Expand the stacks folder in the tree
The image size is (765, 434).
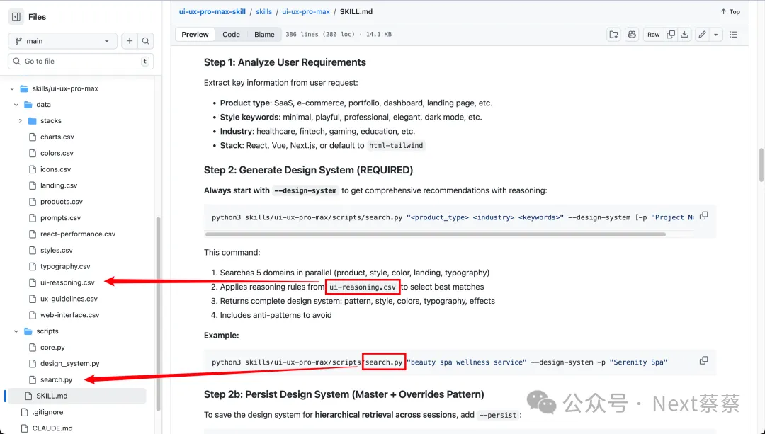[x=21, y=121]
